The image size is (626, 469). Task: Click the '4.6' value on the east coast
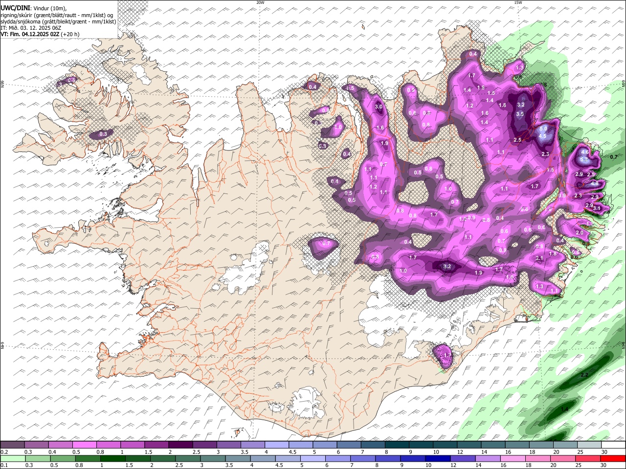pyautogui.click(x=584, y=153)
